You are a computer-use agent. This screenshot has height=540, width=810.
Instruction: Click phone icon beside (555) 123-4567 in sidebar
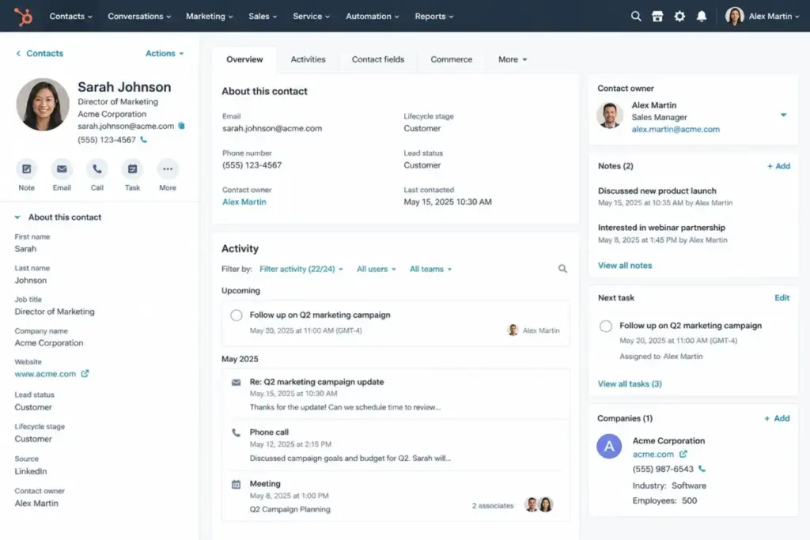144,139
